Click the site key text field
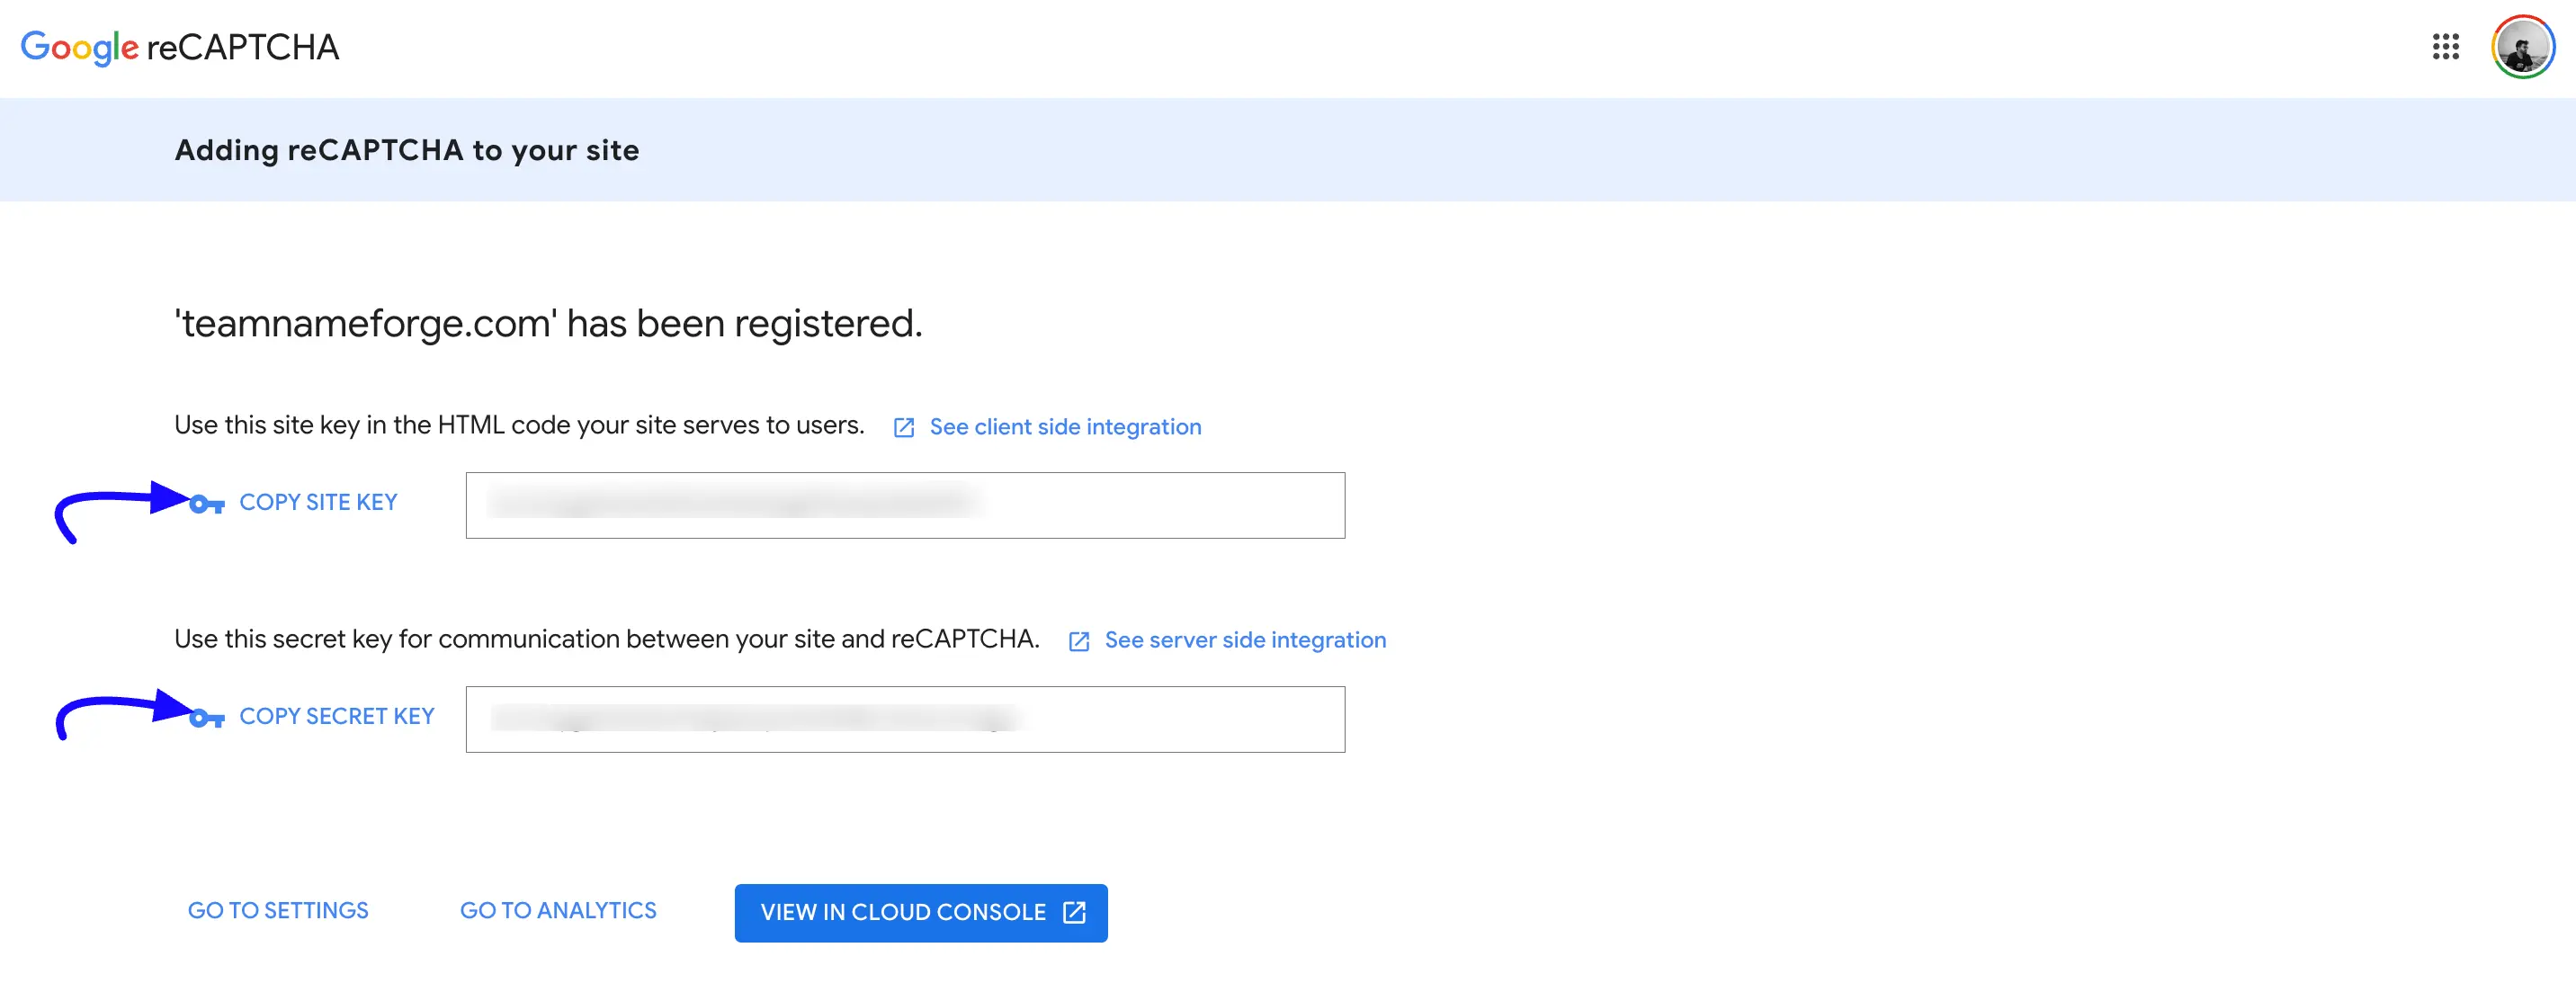This screenshot has height=1001, width=2576. [x=905, y=505]
